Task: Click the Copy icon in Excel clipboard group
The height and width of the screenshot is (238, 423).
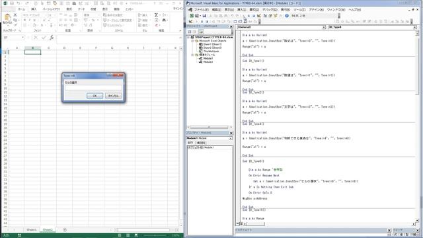Action: [x=15, y=20]
